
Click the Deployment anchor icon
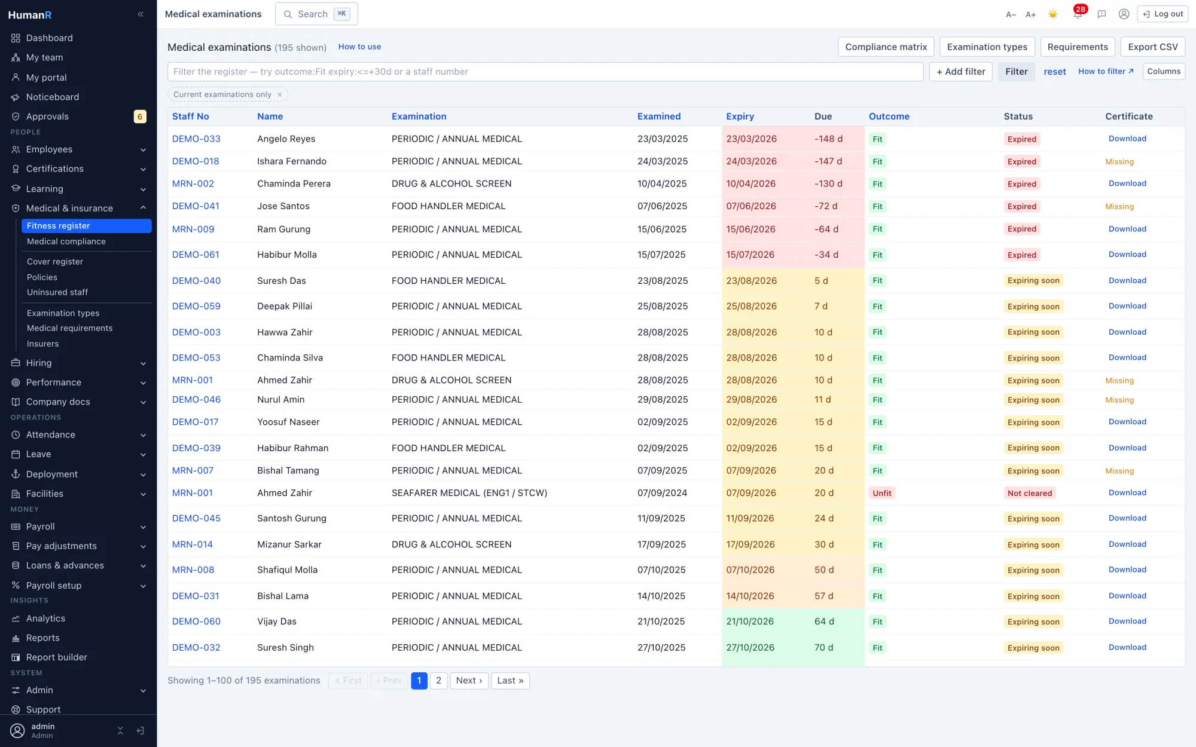tap(16, 474)
